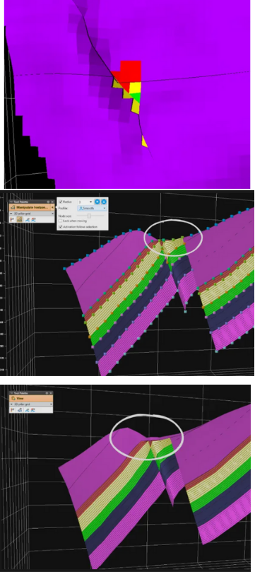Image resolution: width=255 pixels, height=572 pixels.
Task: Click the green cell in the top view
Action: (136, 97)
